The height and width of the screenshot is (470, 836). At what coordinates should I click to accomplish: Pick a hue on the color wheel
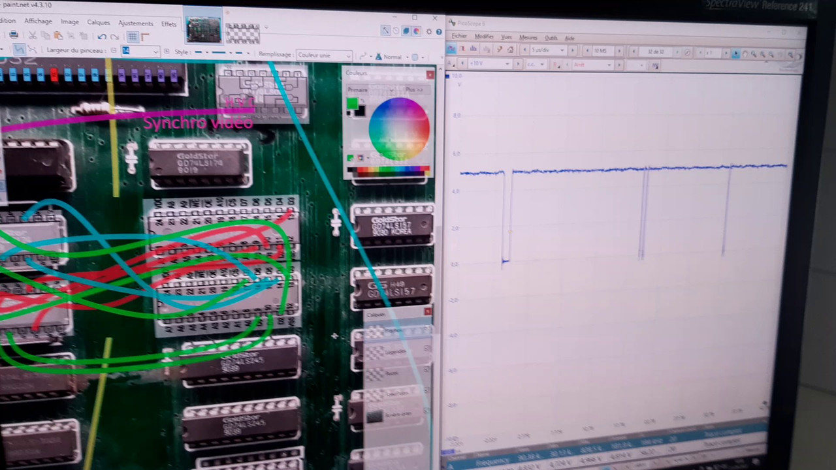(399, 129)
